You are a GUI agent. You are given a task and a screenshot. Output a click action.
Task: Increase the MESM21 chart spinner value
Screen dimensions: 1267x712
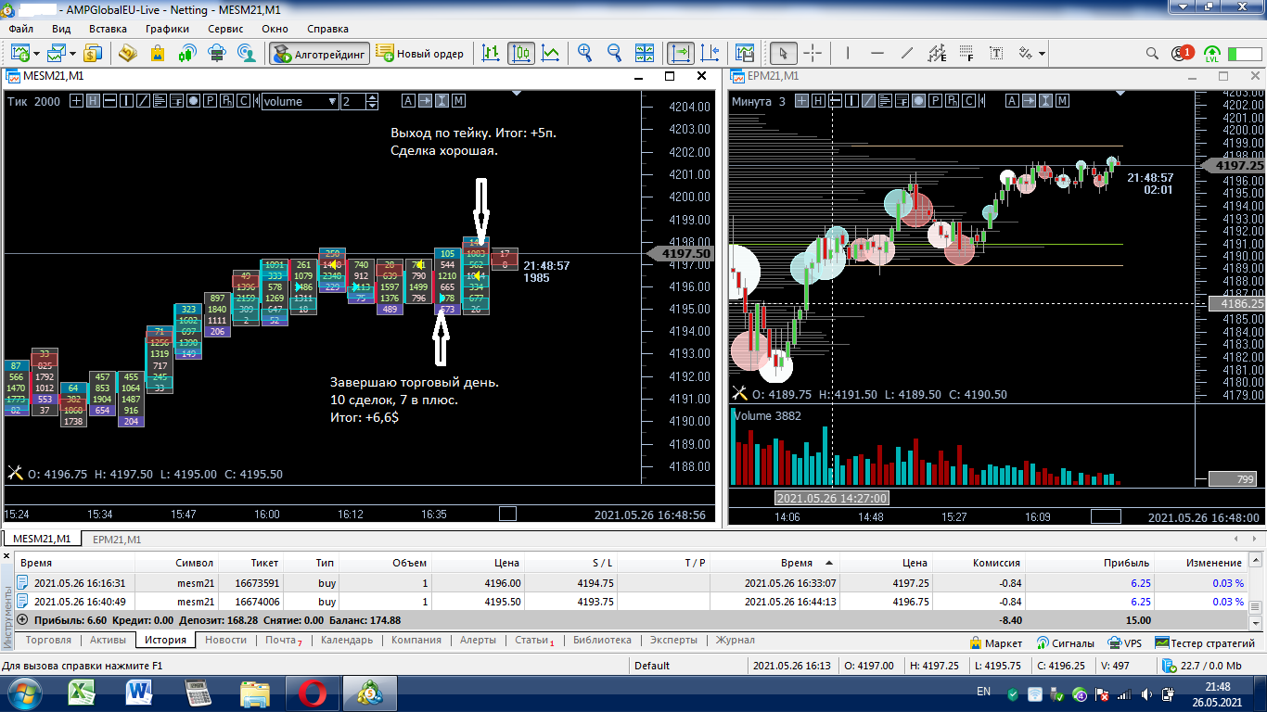point(373,97)
